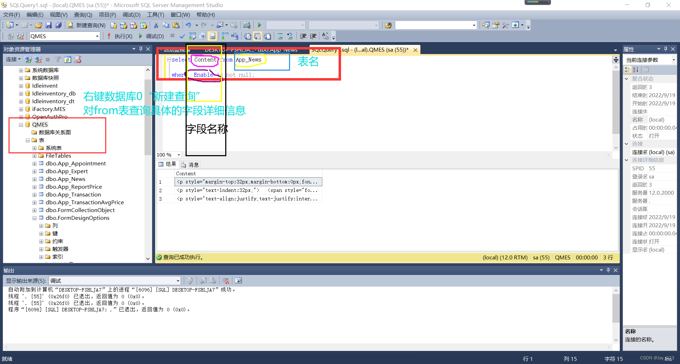The height and width of the screenshot is (364, 680).
Task: Open the 100 % zoom dropdown
Action: (179, 155)
